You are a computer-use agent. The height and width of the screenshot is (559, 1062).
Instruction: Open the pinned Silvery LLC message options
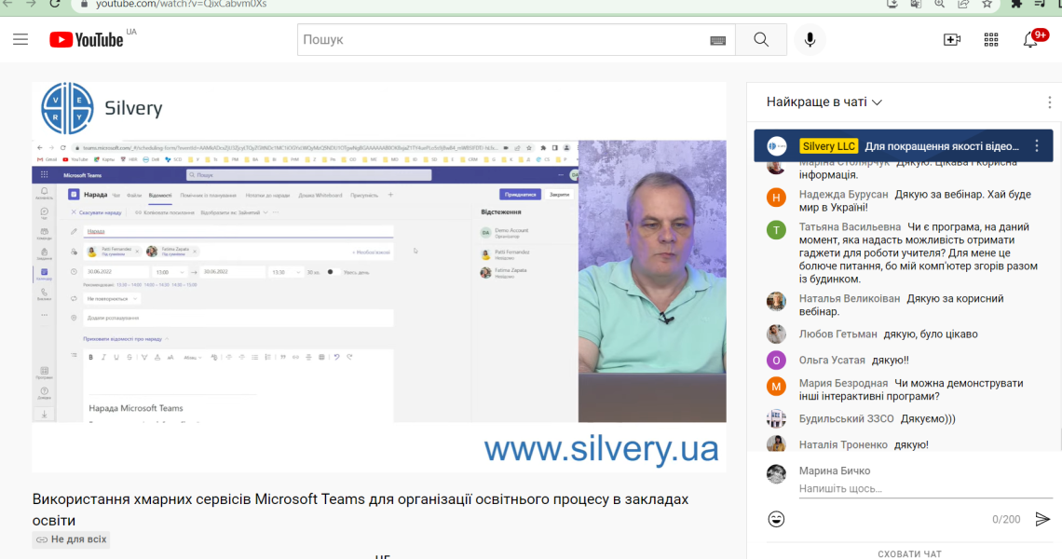(1036, 146)
